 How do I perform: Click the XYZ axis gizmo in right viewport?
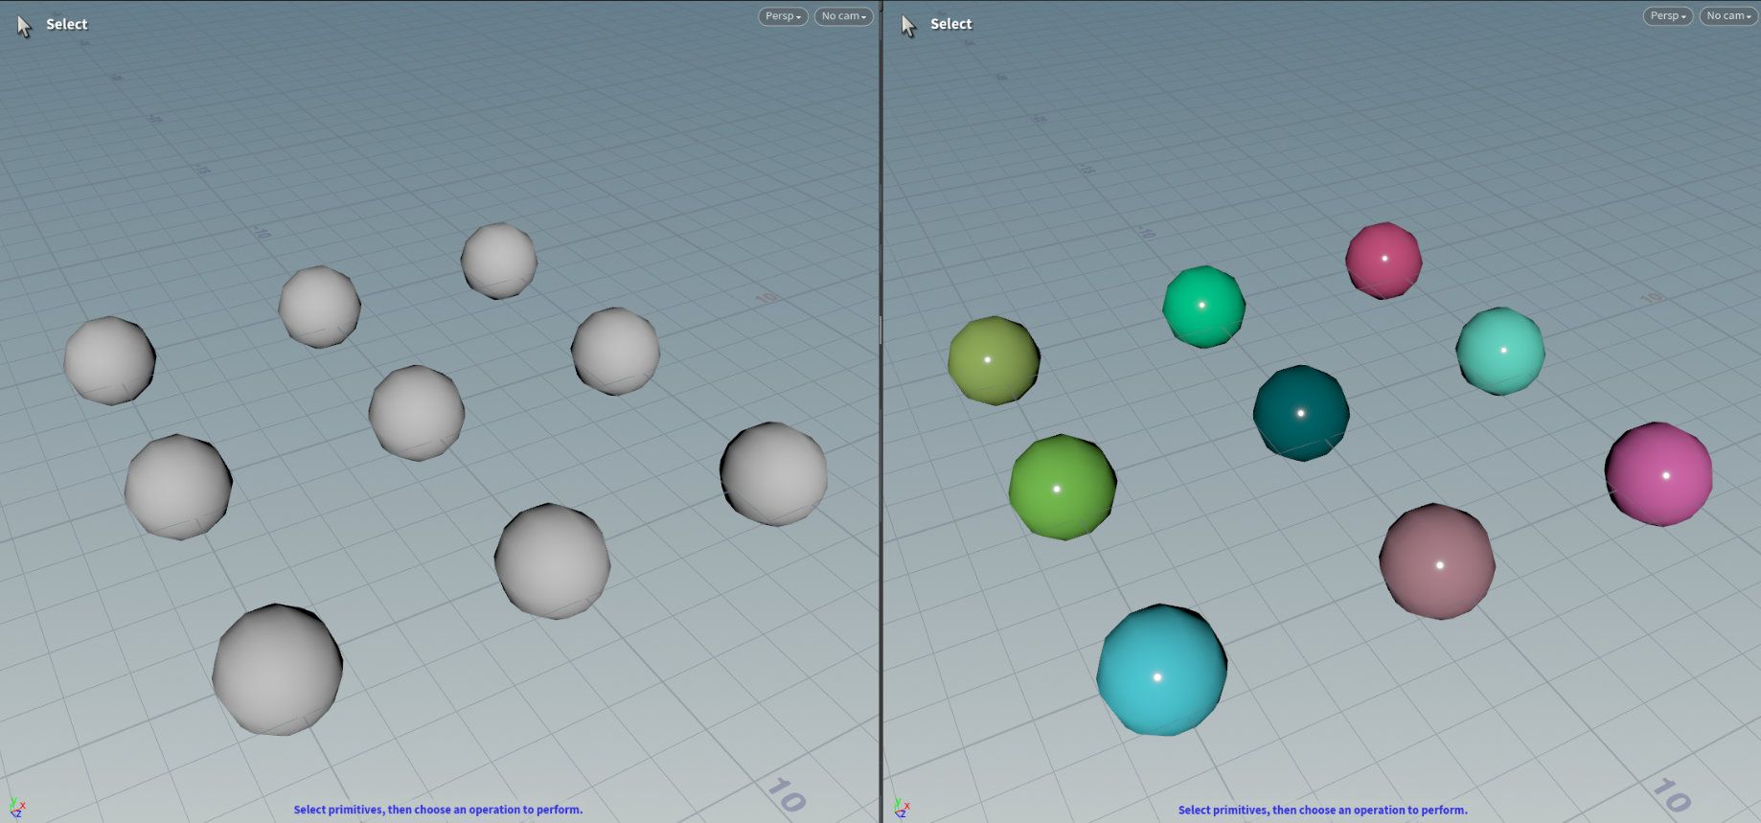[901, 808]
